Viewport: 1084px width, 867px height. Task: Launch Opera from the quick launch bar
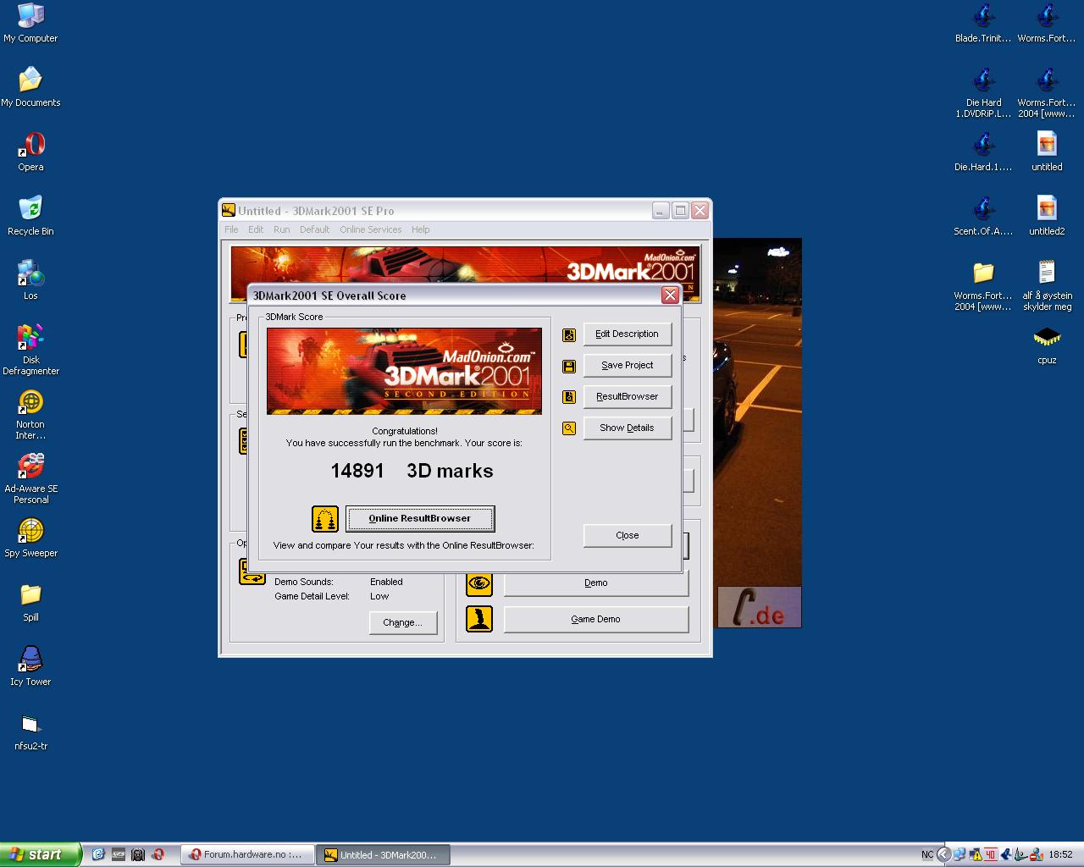[x=158, y=855]
